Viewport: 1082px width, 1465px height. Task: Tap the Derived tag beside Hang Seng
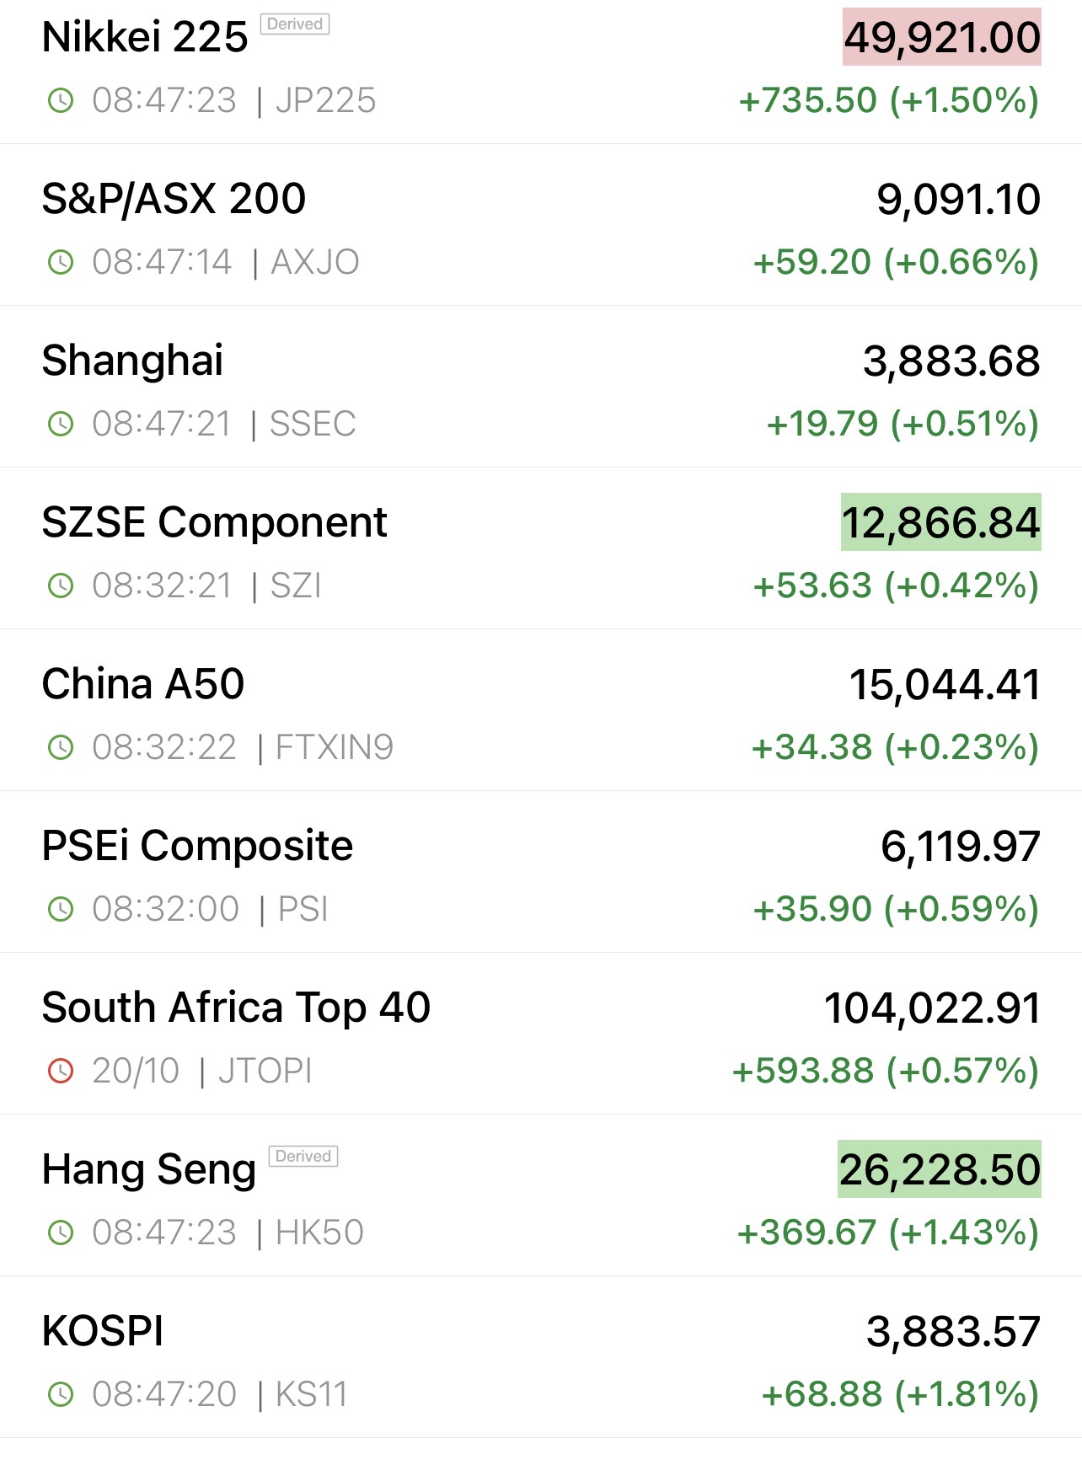pyautogui.click(x=303, y=1157)
